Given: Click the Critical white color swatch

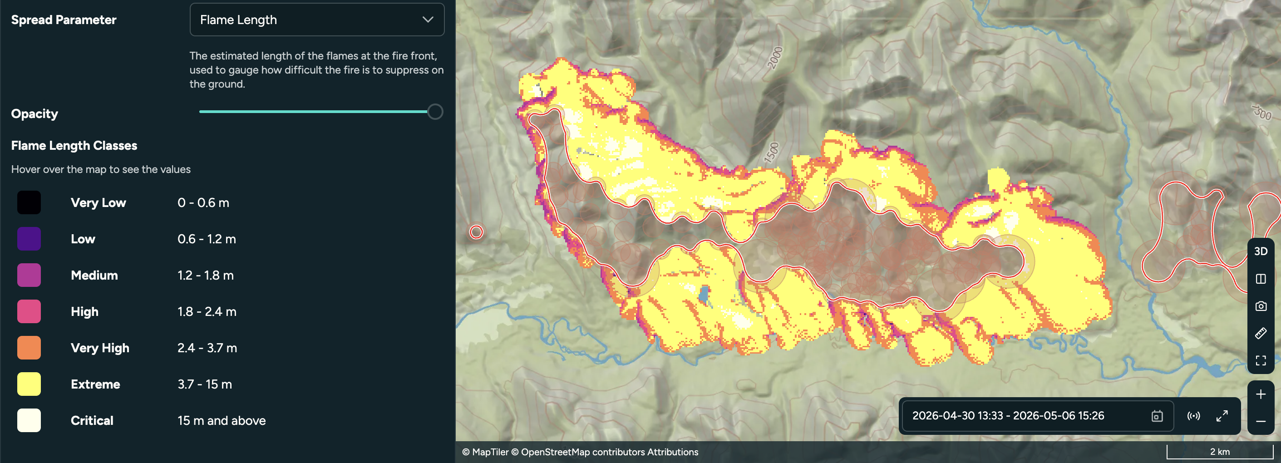Looking at the screenshot, I should click(x=29, y=420).
